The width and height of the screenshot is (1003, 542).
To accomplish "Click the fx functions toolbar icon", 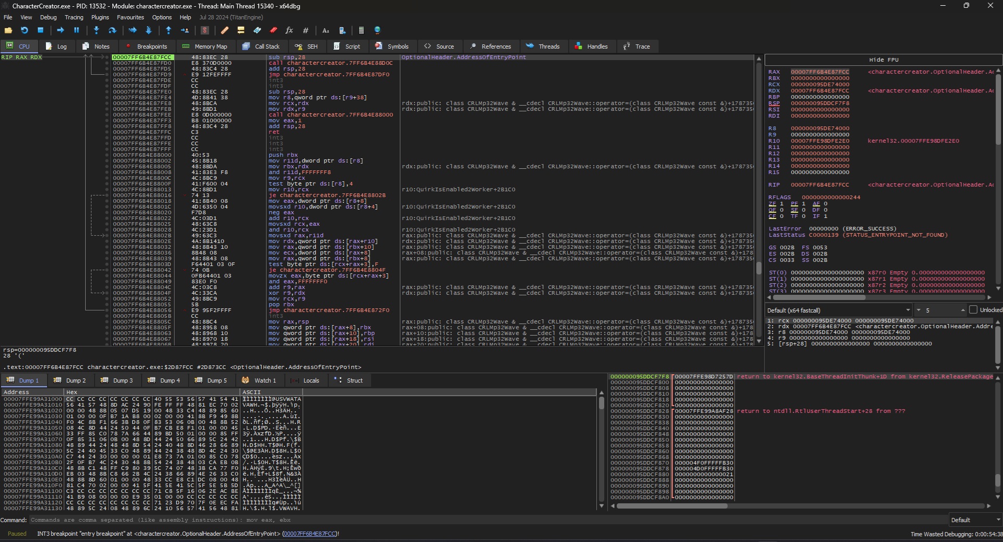I will tap(289, 30).
